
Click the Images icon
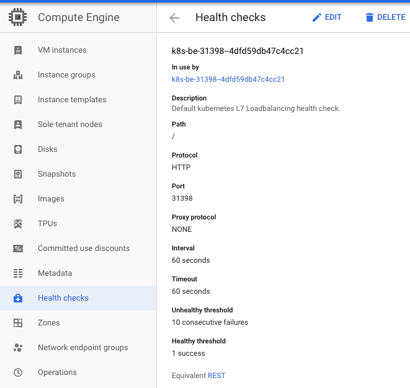18,199
